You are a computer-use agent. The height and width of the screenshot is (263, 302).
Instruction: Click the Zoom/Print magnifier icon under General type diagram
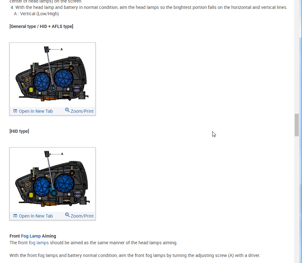tap(67, 110)
